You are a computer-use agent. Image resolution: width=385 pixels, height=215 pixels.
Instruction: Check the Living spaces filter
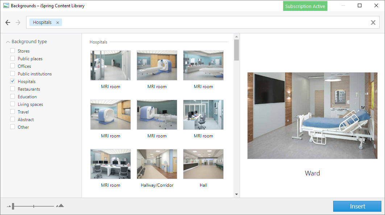(13, 104)
